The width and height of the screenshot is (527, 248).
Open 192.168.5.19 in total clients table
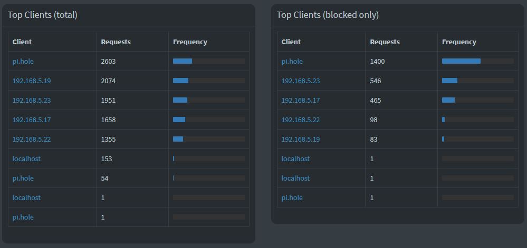[x=32, y=81]
